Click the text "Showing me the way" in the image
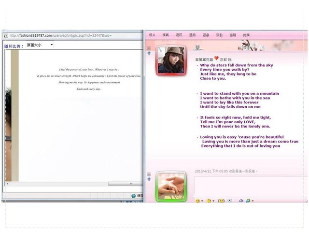309x232 pixels. [70, 83]
